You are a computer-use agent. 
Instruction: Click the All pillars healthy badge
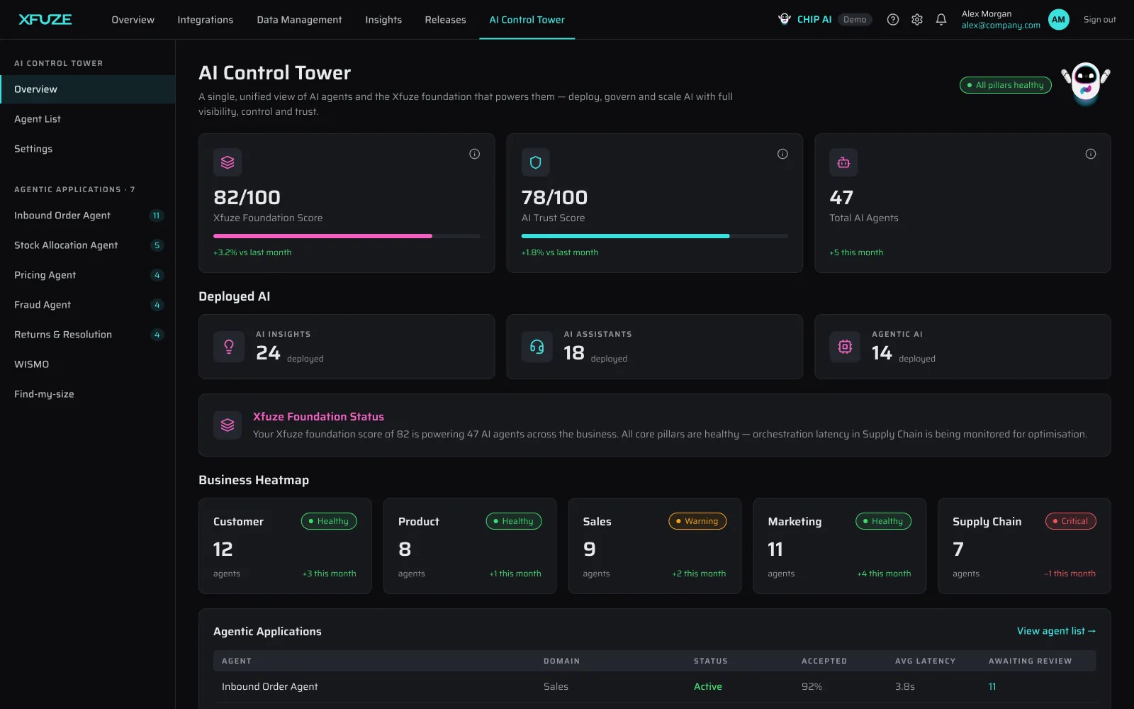pyautogui.click(x=1005, y=85)
